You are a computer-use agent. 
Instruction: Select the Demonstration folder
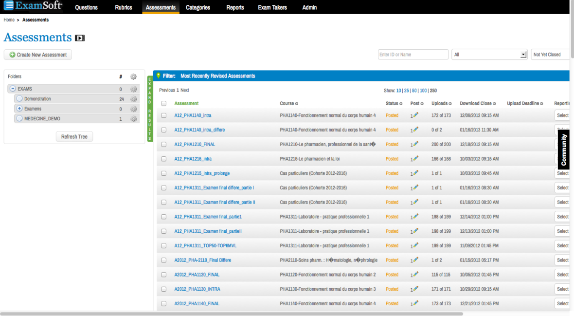pos(37,99)
